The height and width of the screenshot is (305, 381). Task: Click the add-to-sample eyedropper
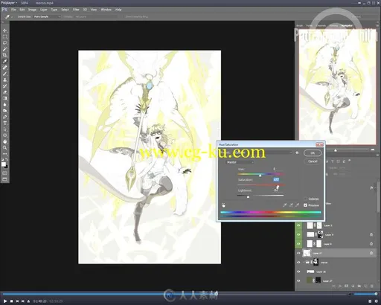tap(291, 205)
